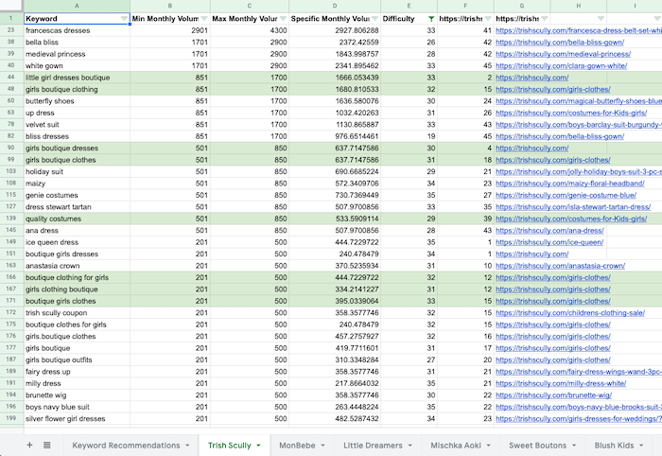Open maizy-floral-headband URL link

coord(570,184)
